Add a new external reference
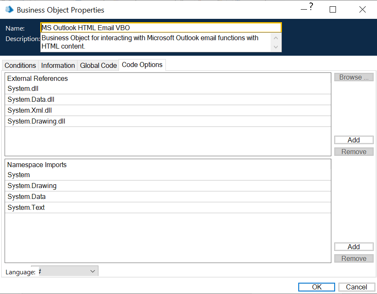This screenshot has height=294, width=377. tap(354, 140)
